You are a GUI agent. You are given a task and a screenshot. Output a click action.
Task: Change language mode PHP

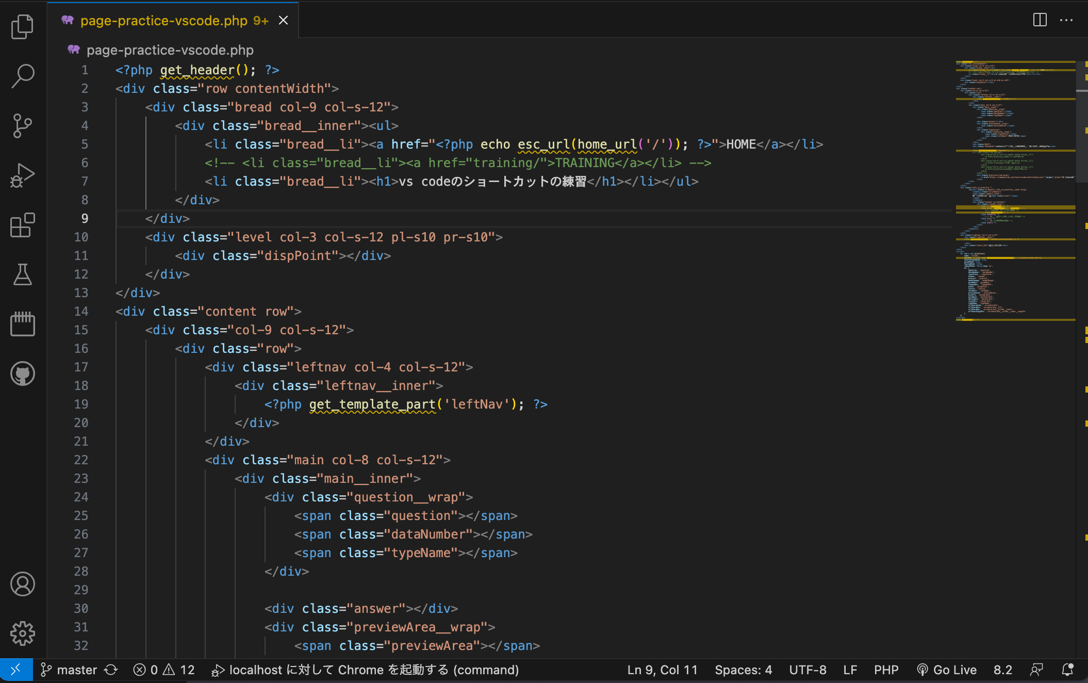[886, 670]
